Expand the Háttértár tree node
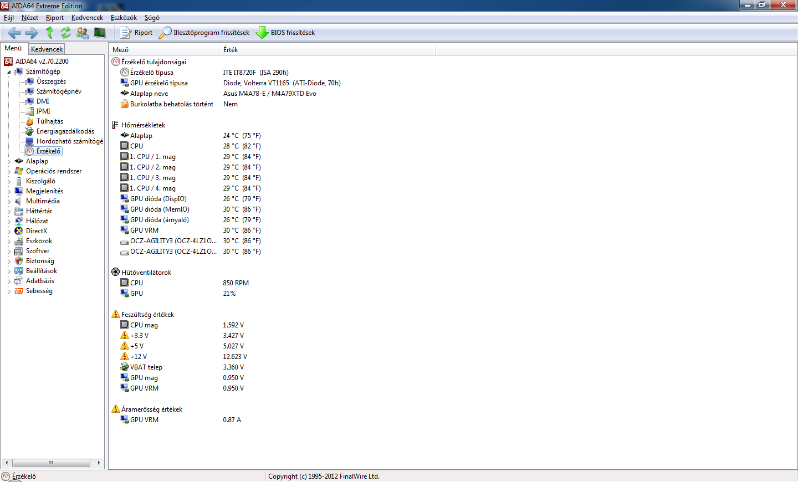Screen dimensions: 798x482 pyautogui.click(x=9, y=212)
